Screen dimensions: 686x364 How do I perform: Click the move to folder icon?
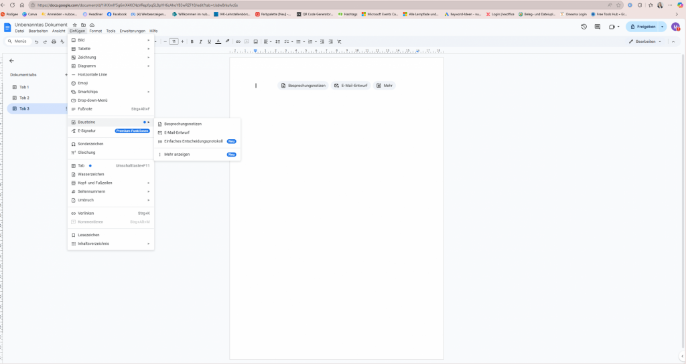[83, 25]
